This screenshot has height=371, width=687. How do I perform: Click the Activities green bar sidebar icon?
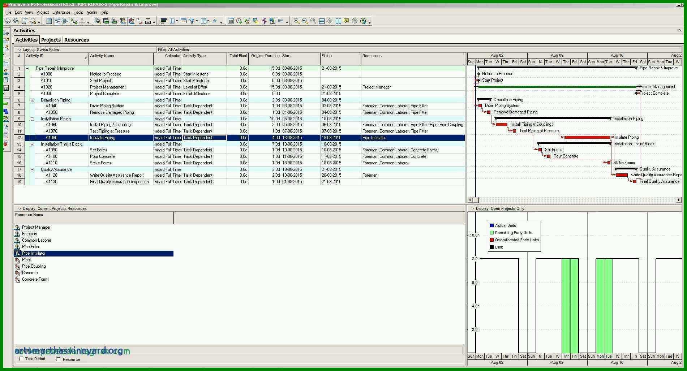(5, 103)
